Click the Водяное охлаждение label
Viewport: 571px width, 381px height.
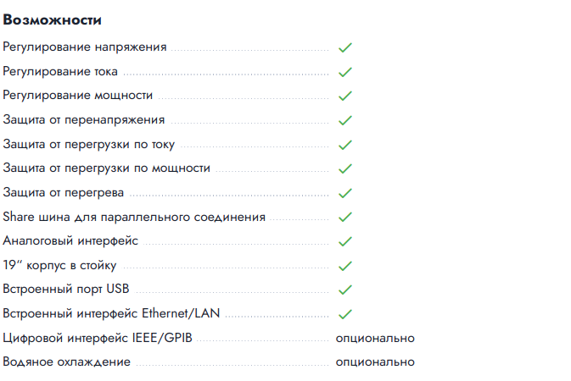tap(67, 362)
